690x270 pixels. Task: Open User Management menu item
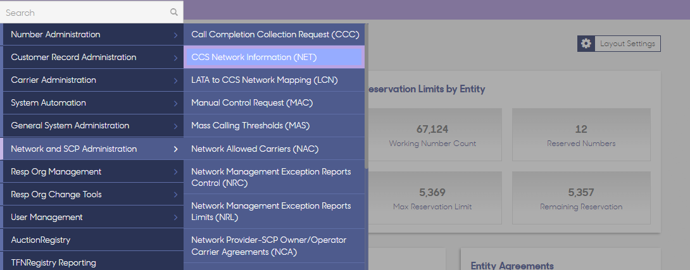[92, 218]
